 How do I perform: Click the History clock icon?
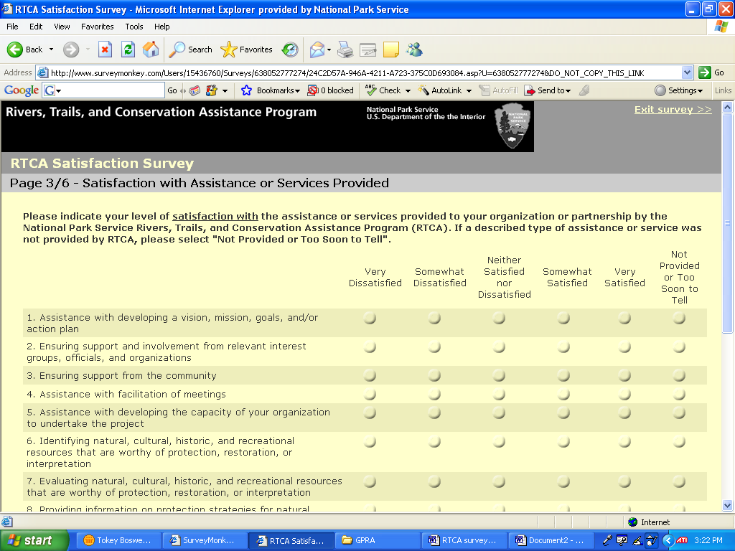(x=290, y=50)
